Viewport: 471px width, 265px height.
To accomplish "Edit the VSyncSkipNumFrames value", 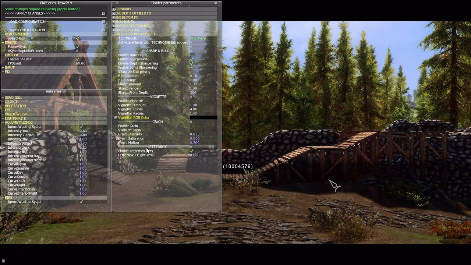I will tap(77, 51).
